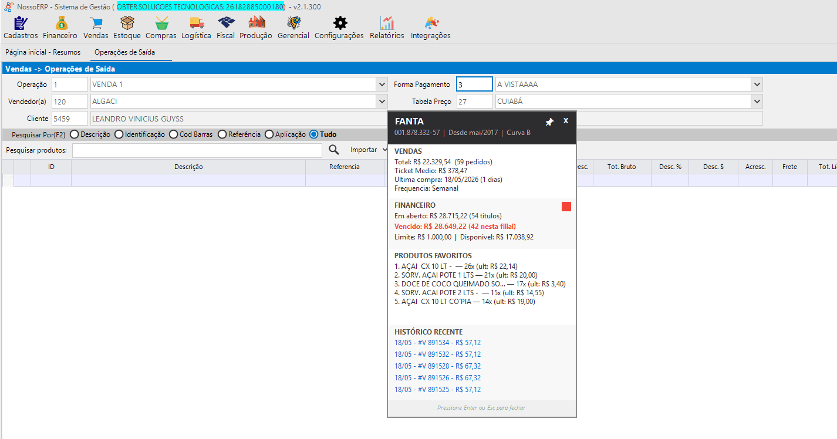This screenshot has height=439, width=837.
Task: Click the Forma Pagamento code field
Action: point(475,85)
